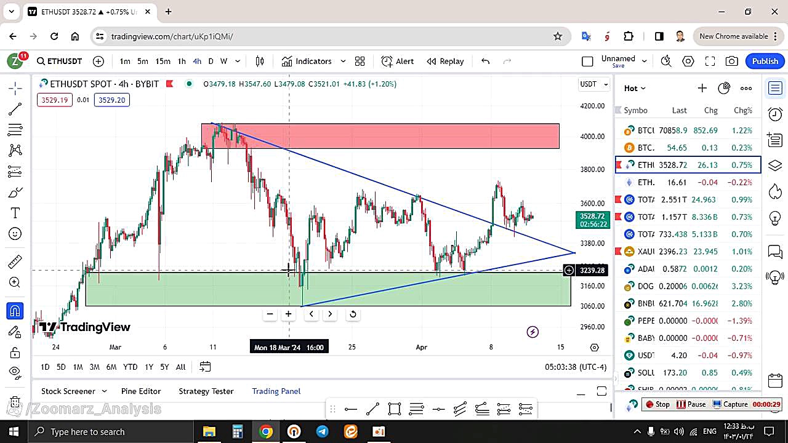Open the emoji icons tool

point(15,234)
